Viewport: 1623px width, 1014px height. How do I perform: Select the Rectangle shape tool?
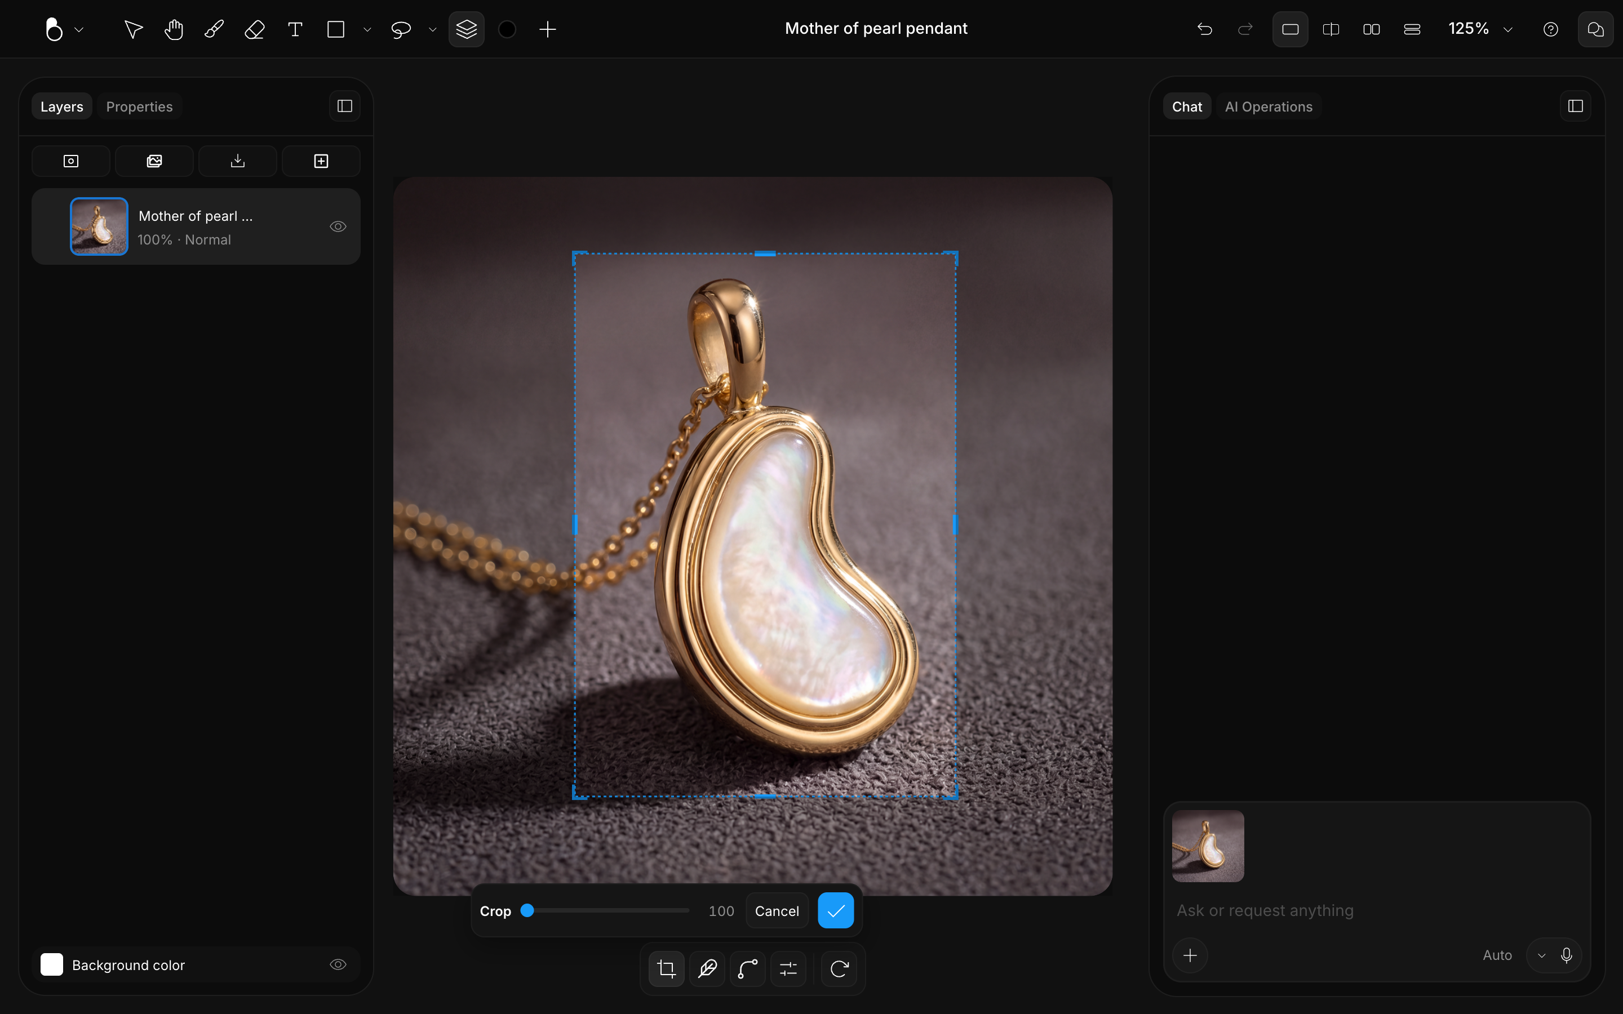pyautogui.click(x=336, y=29)
